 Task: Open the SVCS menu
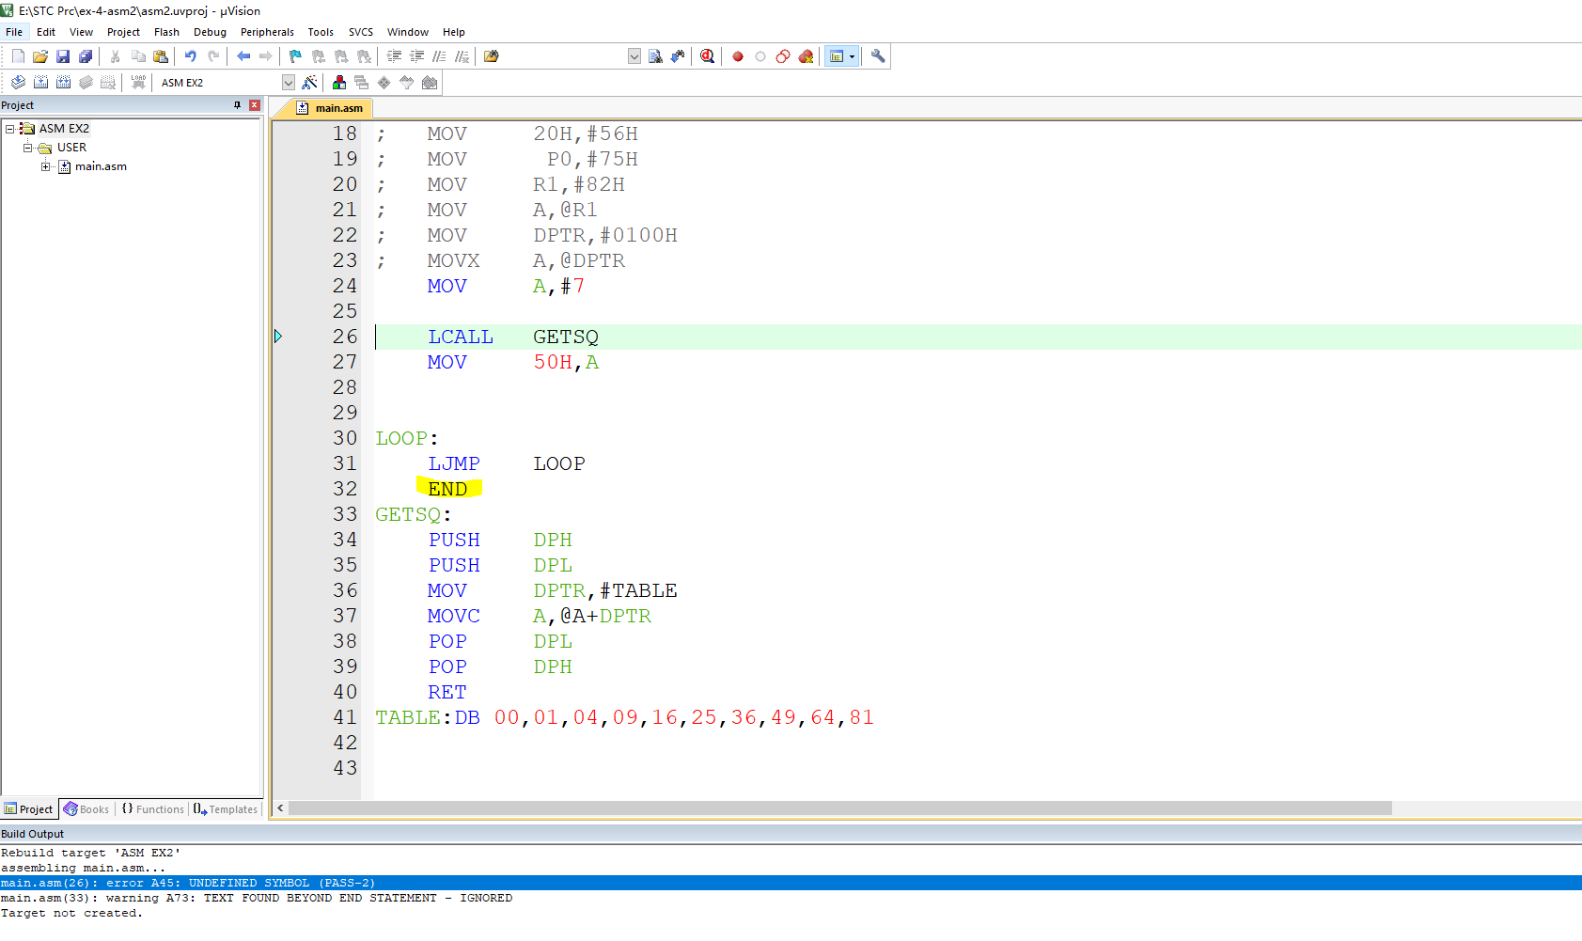point(361,32)
